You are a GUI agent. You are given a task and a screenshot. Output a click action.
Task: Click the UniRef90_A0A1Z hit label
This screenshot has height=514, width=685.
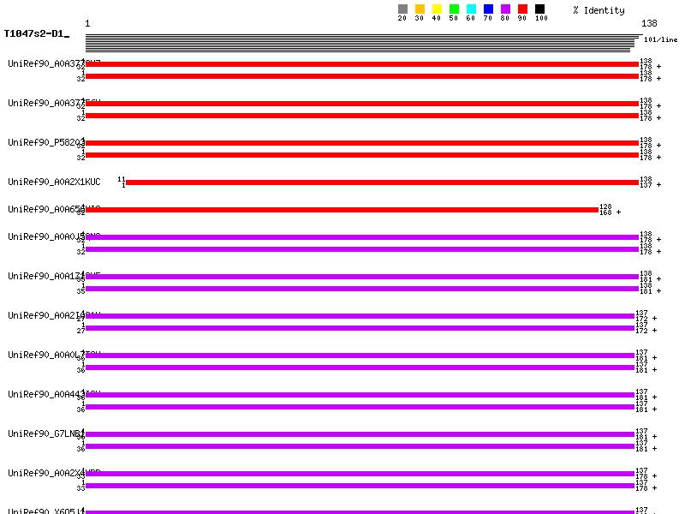[45, 276]
